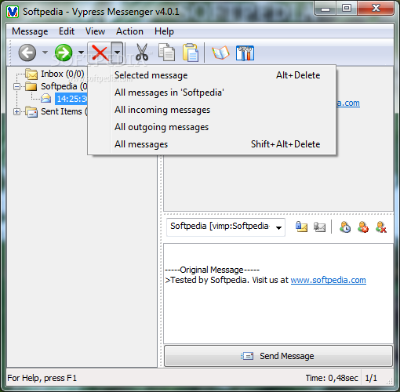Expand the Sent Items tree node
This screenshot has height=392, width=400.
coord(16,112)
